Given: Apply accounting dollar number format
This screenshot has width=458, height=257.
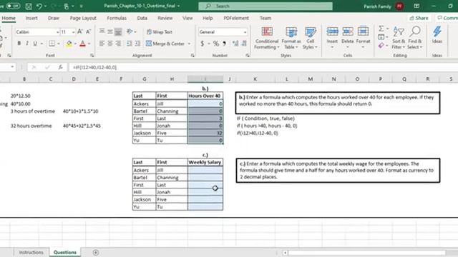Looking at the screenshot, I should click(202, 44).
